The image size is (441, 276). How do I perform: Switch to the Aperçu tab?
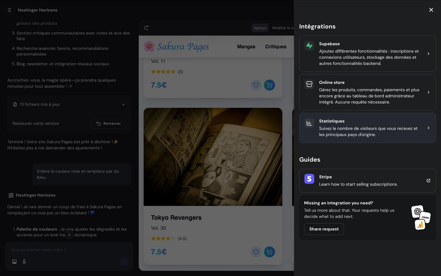(x=260, y=28)
